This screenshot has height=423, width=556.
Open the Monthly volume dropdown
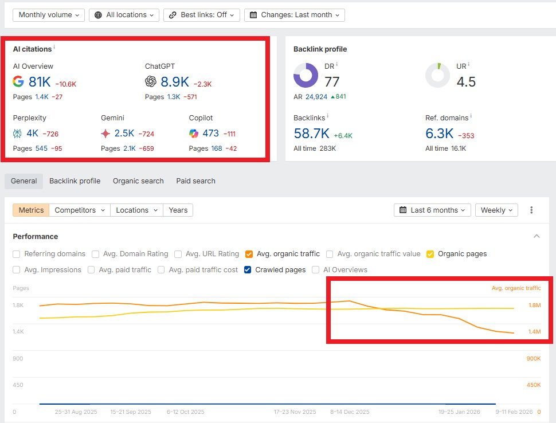[x=49, y=15]
